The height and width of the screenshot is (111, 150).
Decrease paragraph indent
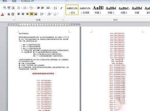coord(38,8)
